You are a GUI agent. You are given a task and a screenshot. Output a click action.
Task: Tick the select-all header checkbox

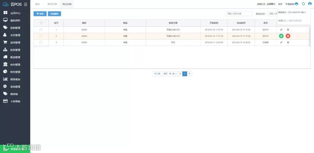click(x=41, y=23)
